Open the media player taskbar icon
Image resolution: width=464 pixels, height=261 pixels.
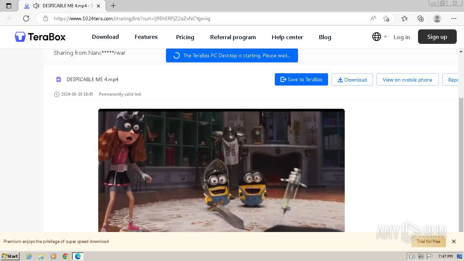click(x=53, y=256)
